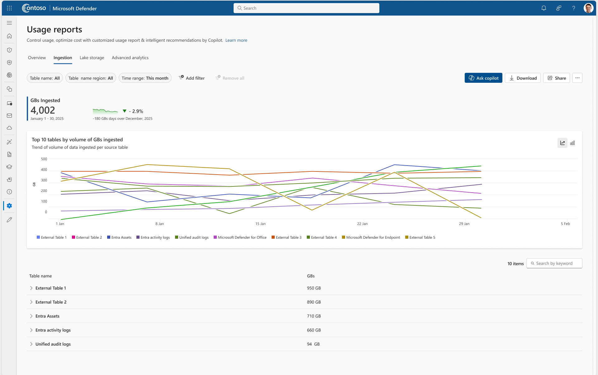Expand the Entra activity logs row
Screen dimensions: 598x375
[31, 330]
